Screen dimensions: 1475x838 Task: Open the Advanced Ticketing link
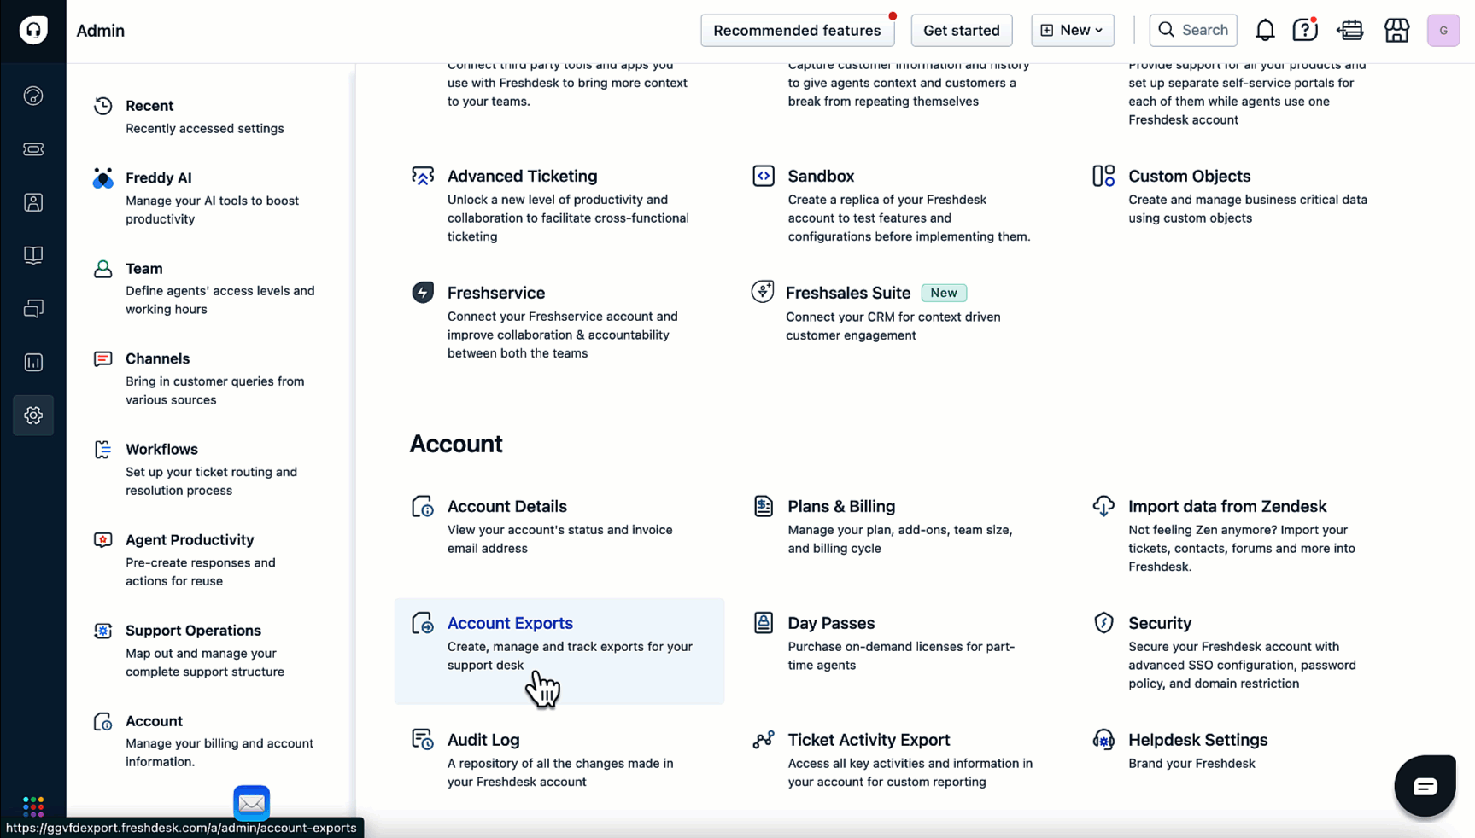[x=523, y=176]
